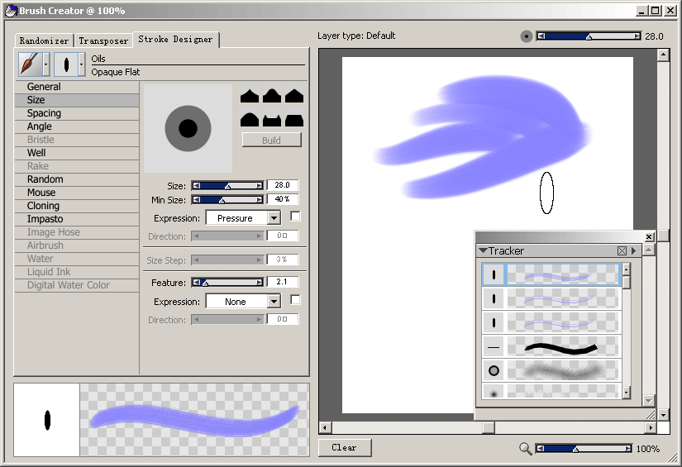Adjust the Min Size slider
This screenshot has height=467, width=682.
(x=228, y=199)
